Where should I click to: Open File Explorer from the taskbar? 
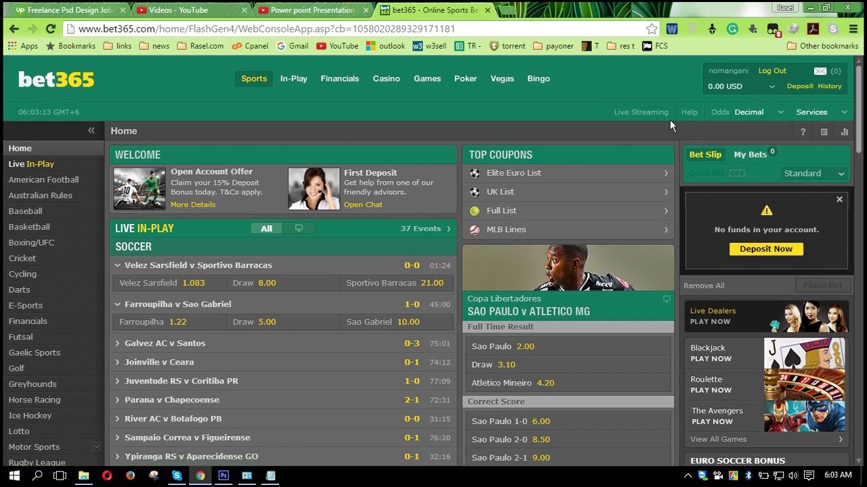pos(83,476)
